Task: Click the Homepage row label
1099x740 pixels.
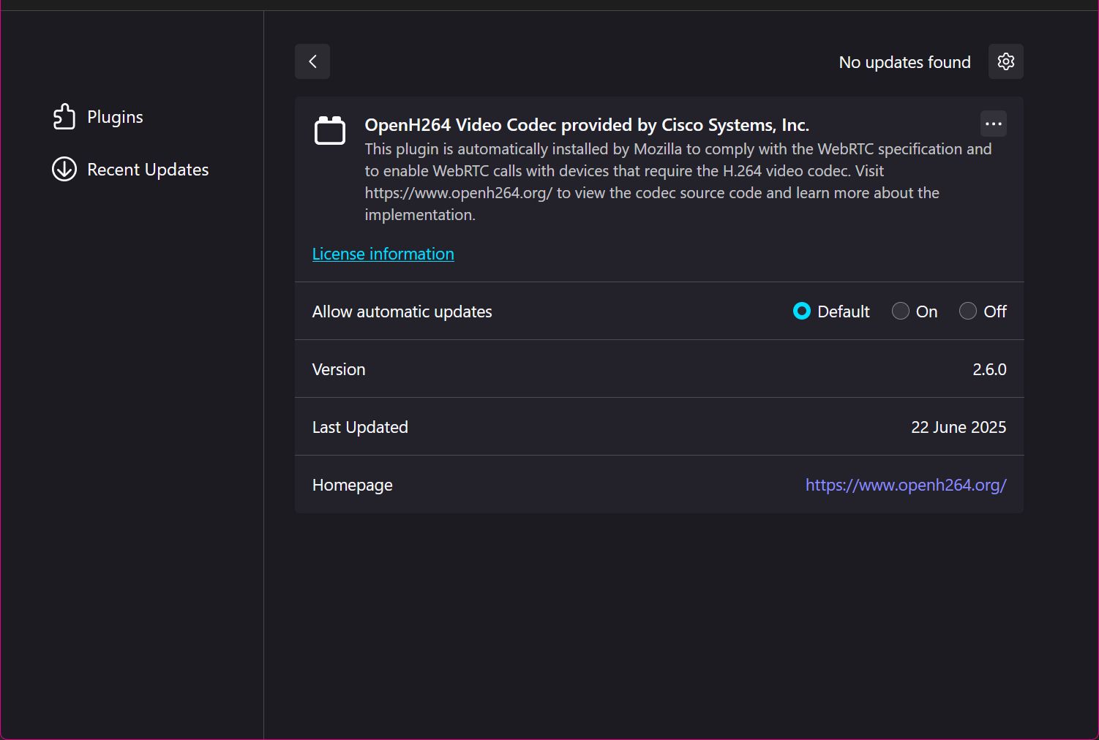Action: (x=353, y=485)
